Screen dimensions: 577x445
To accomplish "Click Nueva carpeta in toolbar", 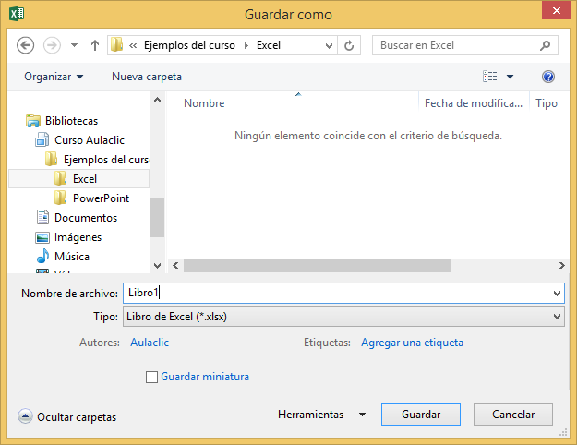I will [x=147, y=77].
